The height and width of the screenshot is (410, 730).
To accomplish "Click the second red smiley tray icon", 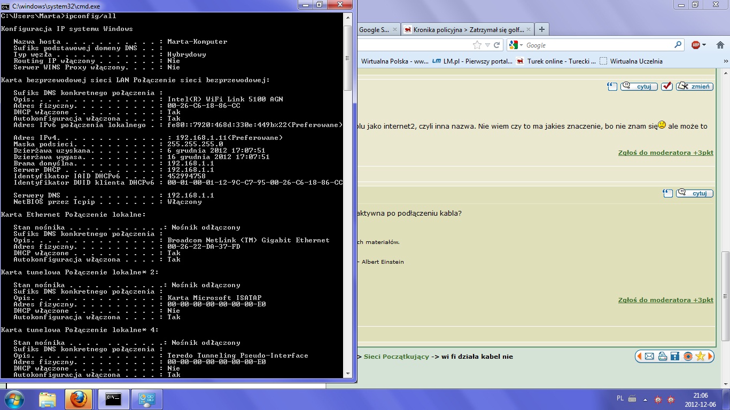I will coord(671,399).
